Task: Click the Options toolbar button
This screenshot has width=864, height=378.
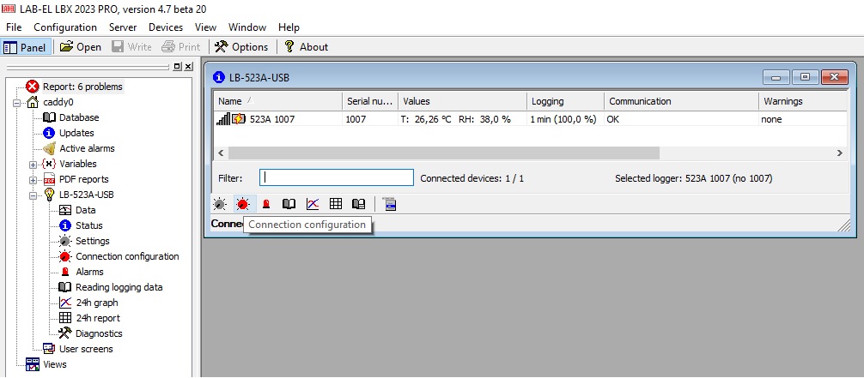Action: click(241, 47)
